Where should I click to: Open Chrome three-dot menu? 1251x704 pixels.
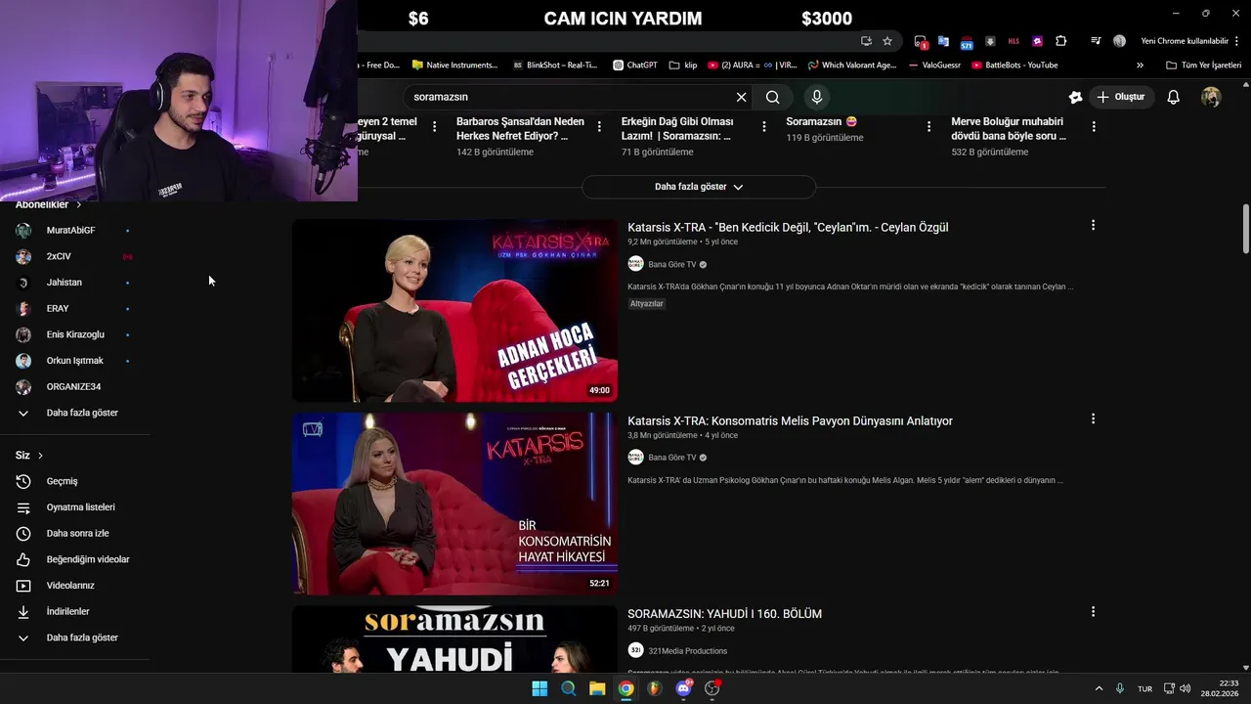pos(1237,41)
